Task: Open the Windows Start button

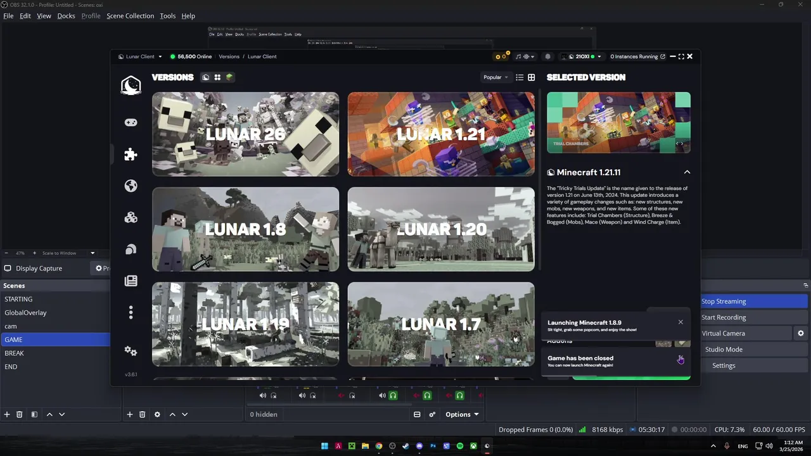Action: tap(324, 446)
